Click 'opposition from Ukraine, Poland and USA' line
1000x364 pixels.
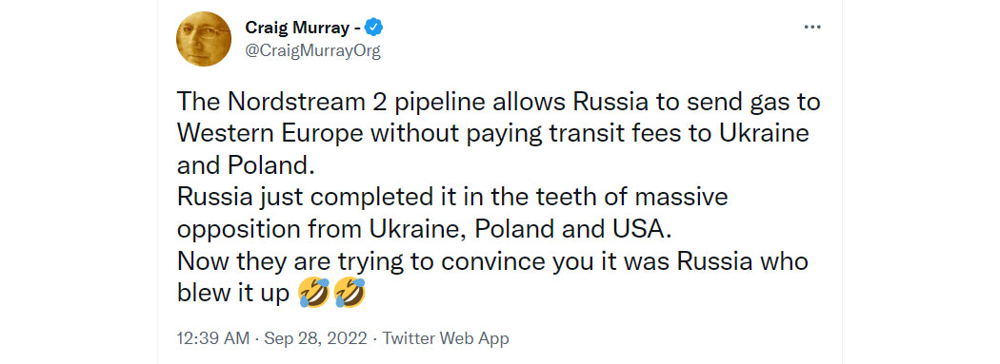click(x=424, y=229)
